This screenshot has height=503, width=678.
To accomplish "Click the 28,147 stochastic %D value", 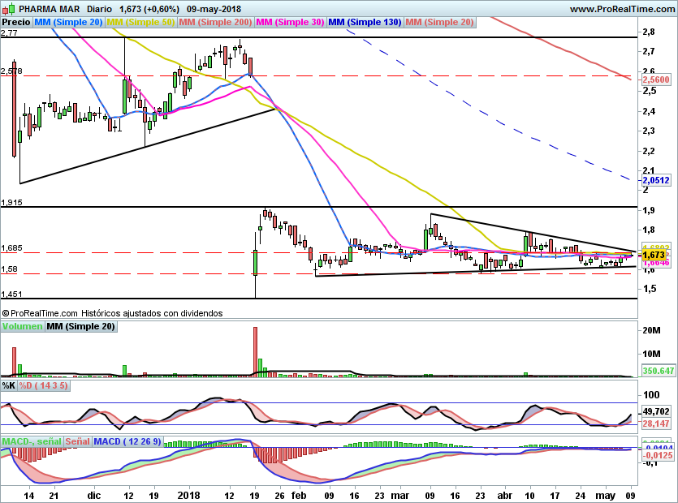I will pos(656,423).
